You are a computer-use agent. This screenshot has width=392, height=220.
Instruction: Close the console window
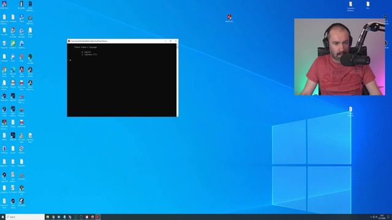coord(176,41)
